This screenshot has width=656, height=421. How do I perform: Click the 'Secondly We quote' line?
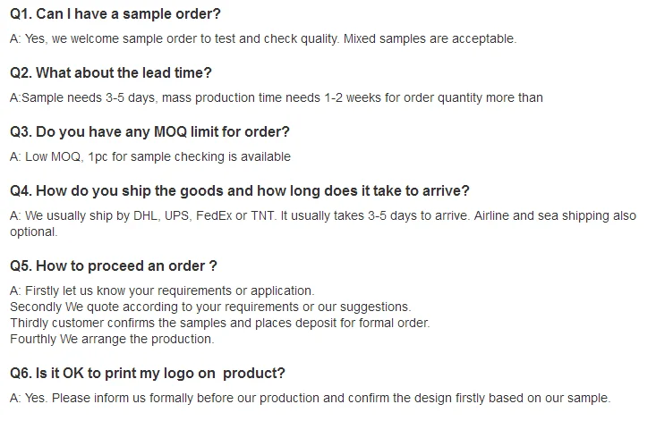pos(210,307)
